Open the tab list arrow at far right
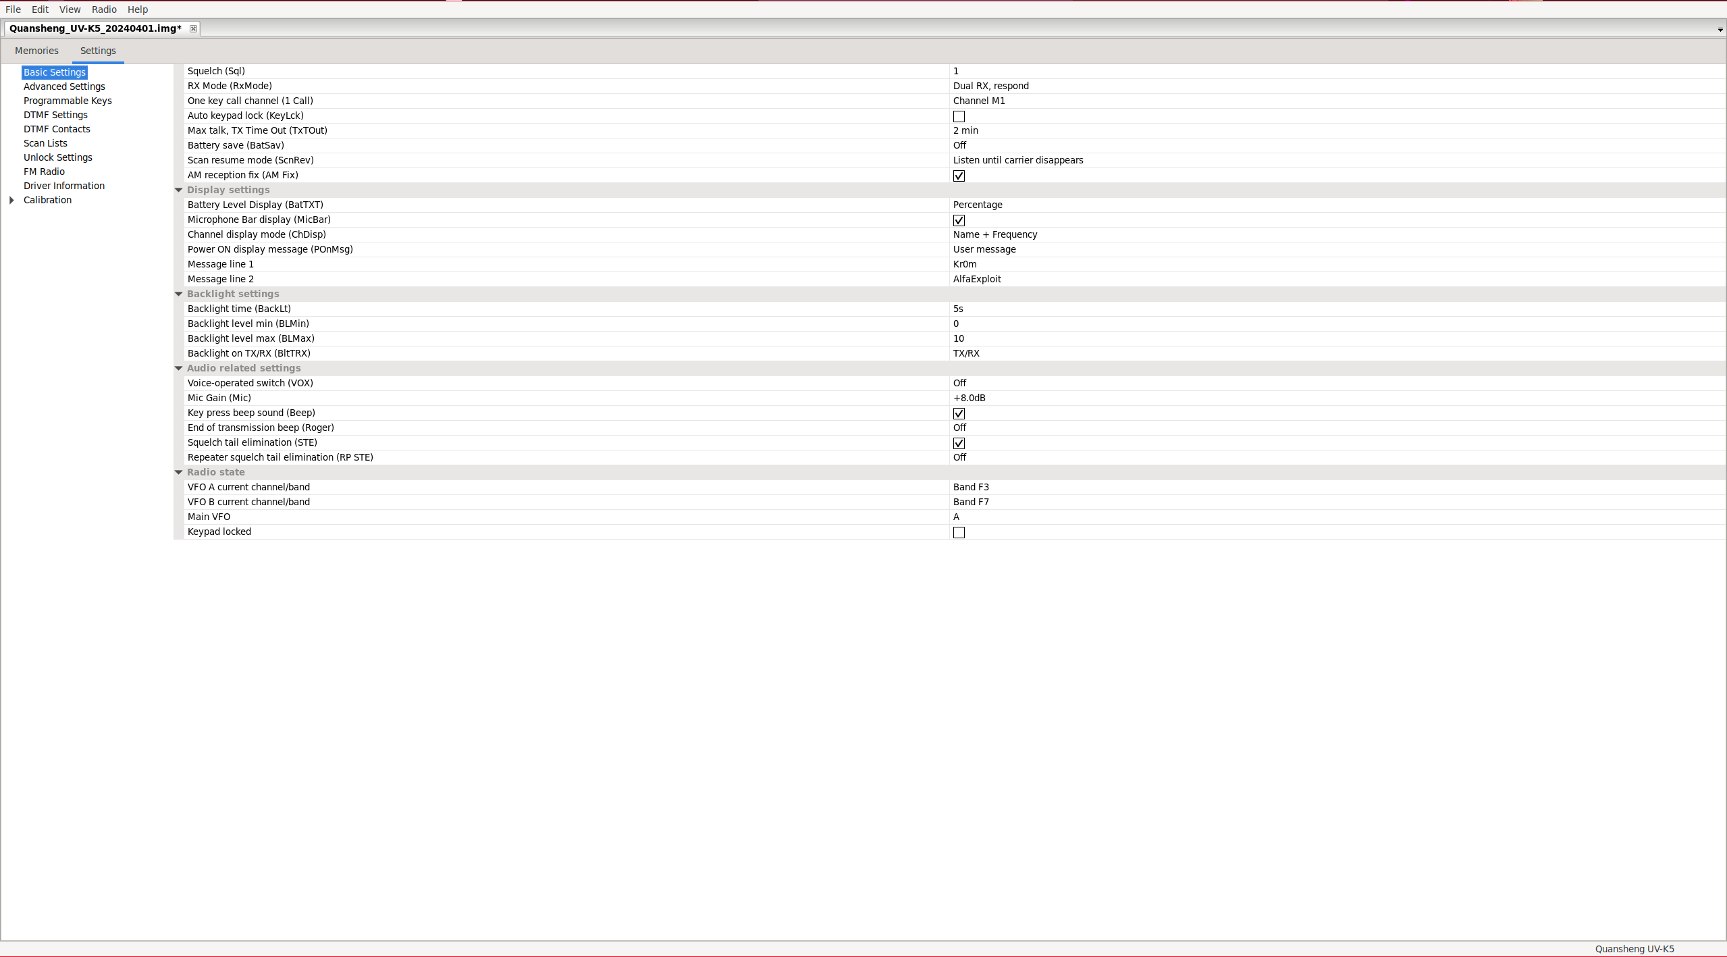The height and width of the screenshot is (957, 1727). click(x=1720, y=30)
